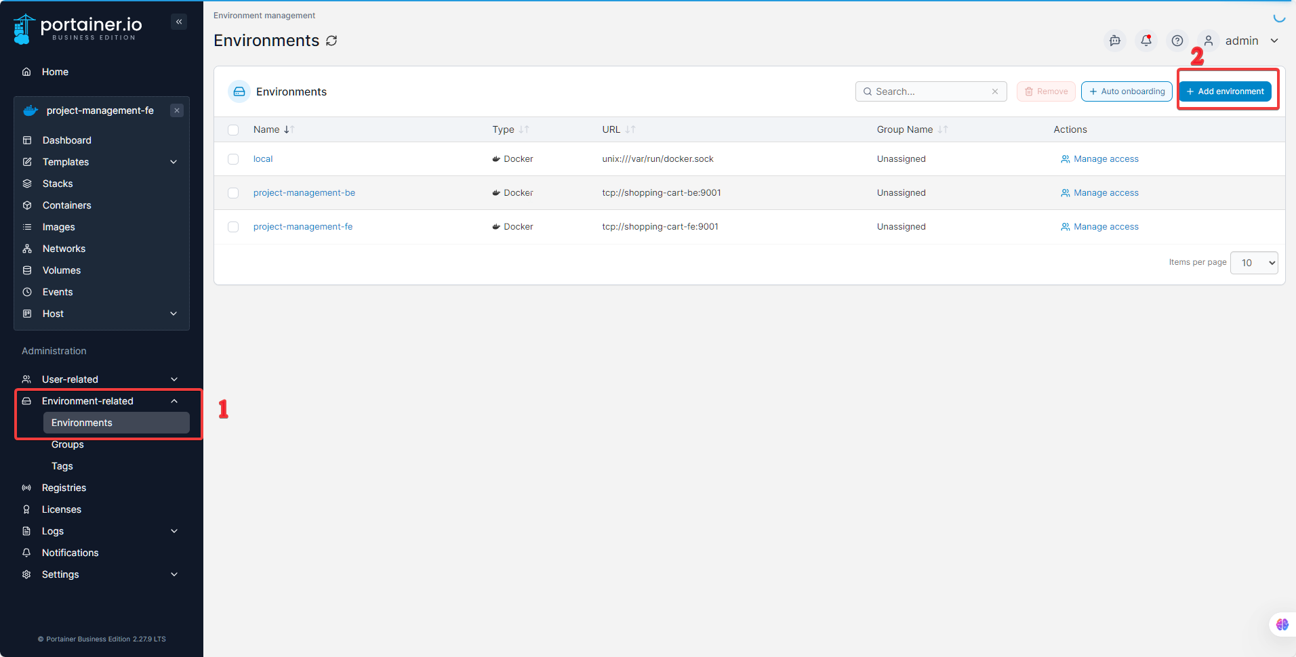1296x657 pixels.
Task: Click the chat assistant icon in header
Action: coord(1115,41)
